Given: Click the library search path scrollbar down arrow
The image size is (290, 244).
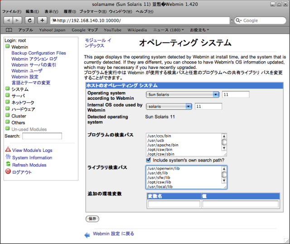Looking at the screenshot, I should [224, 181].
